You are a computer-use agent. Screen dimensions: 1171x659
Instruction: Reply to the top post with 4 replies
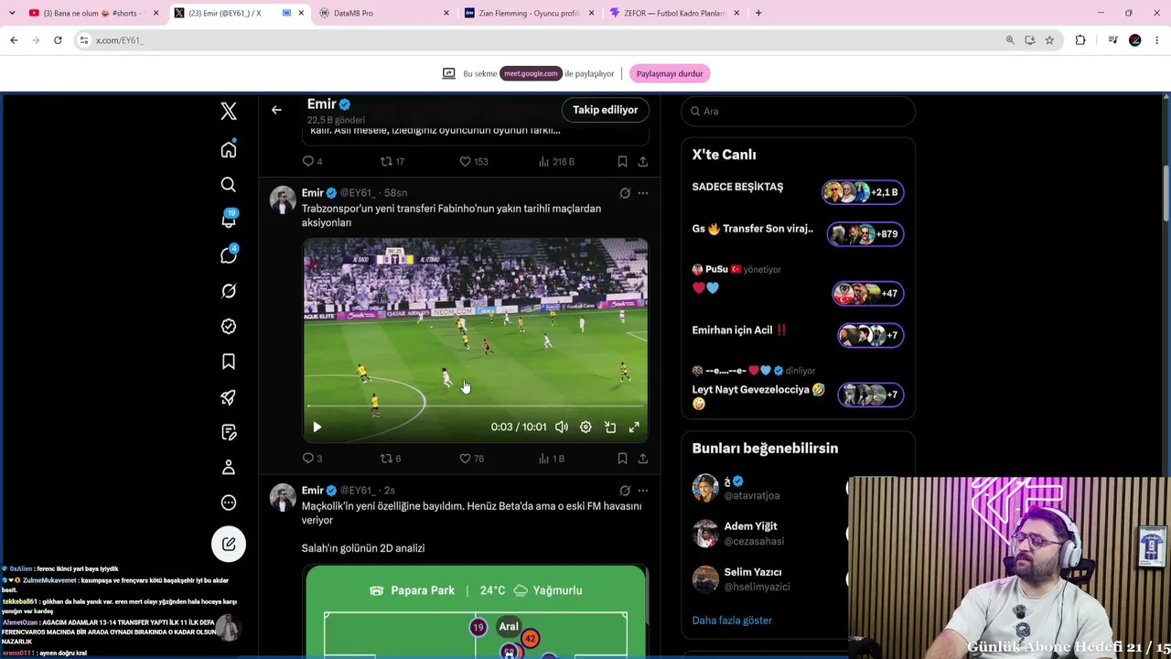(x=312, y=162)
